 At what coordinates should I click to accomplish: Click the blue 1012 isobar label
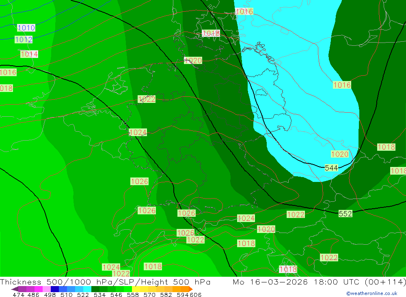point(24,40)
